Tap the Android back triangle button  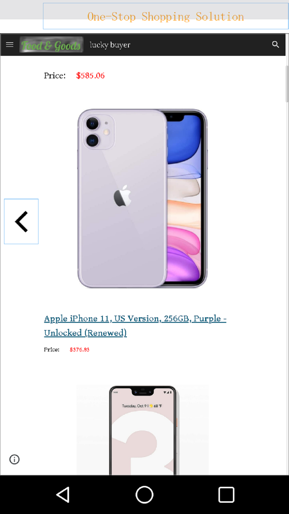[63, 495]
